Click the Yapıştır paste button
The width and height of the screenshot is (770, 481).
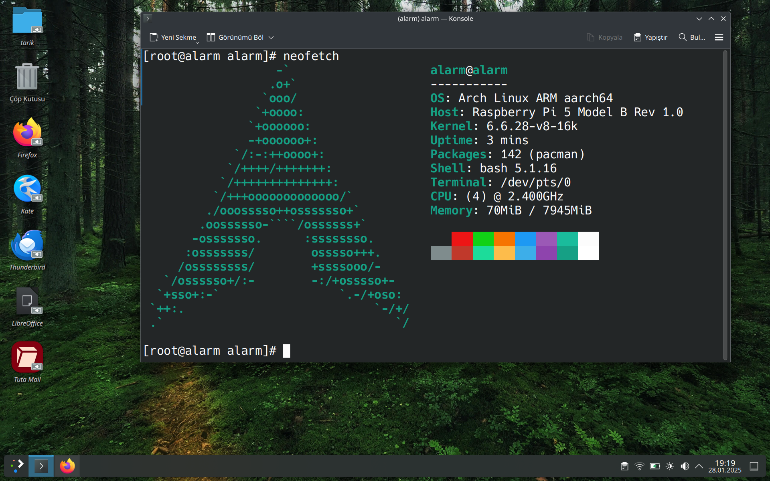[x=650, y=37]
